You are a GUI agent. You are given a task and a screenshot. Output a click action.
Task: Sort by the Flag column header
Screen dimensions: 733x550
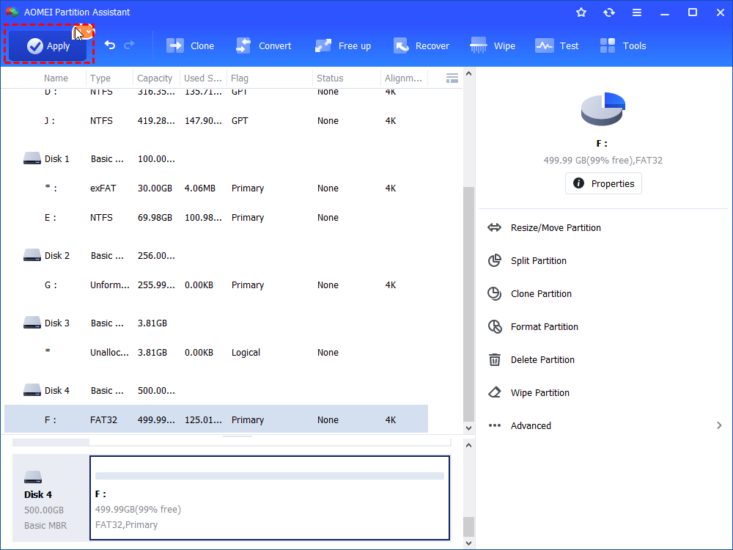(240, 78)
